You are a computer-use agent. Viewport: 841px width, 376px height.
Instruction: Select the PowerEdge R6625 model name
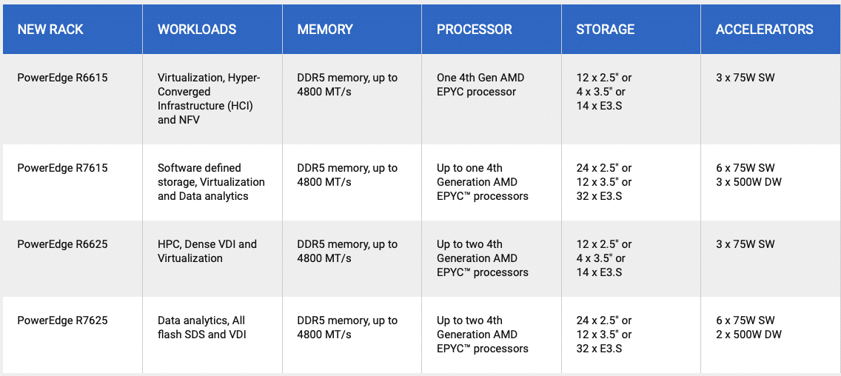[x=62, y=244]
